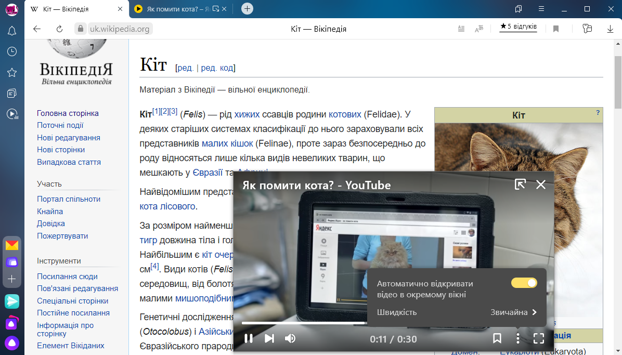Image resolution: width=622 pixels, height=355 pixels.
Task: Open Спеціальні сторінки link
Action: [x=73, y=300]
